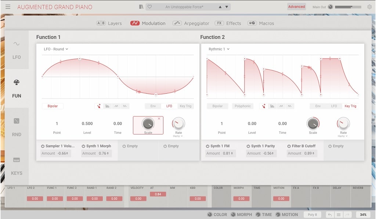Select Env mode for Function 1
This screenshot has width=376, height=219.
click(x=153, y=106)
